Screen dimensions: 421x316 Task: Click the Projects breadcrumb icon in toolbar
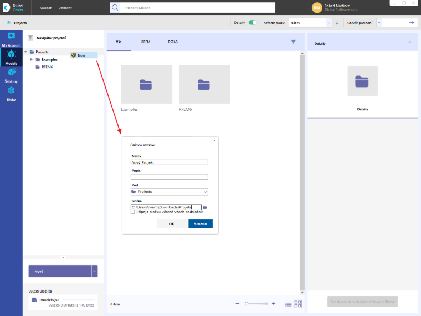[9, 23]
